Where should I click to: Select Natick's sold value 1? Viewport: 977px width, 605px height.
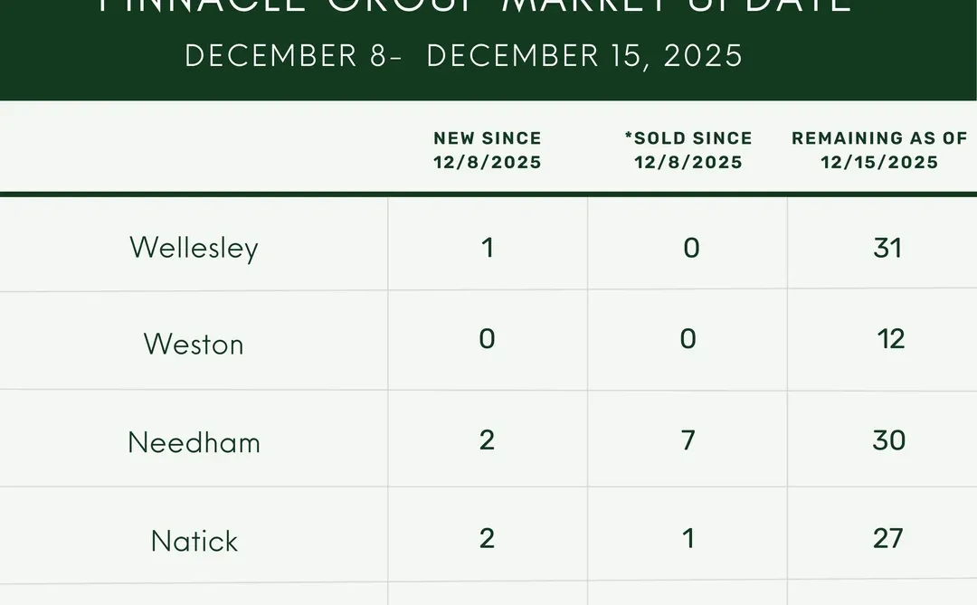coord(688,538)
